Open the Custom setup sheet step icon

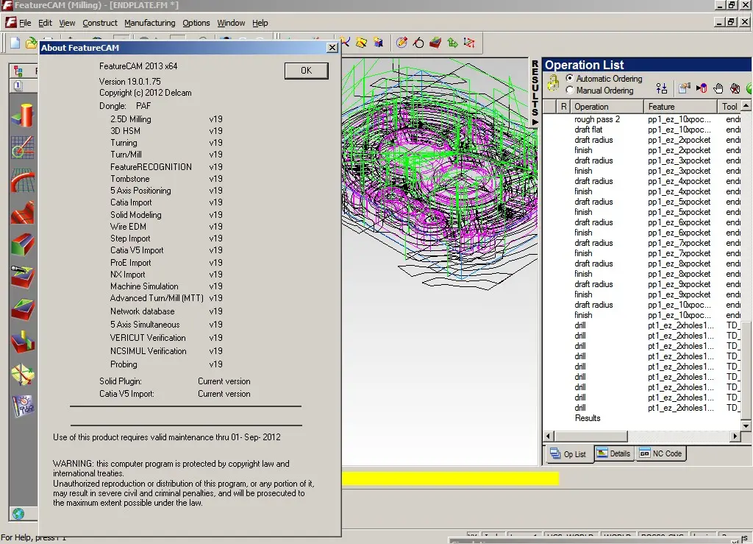(x=23, y=406)
